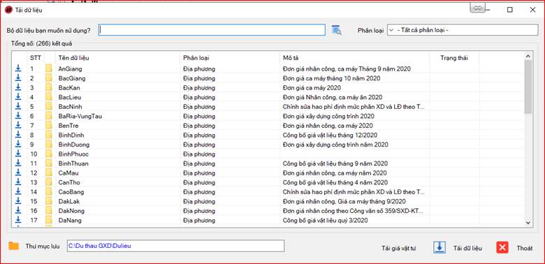Click the download arrow for DaNang row
Screen dimensions: 545x264
pos(18,220)
